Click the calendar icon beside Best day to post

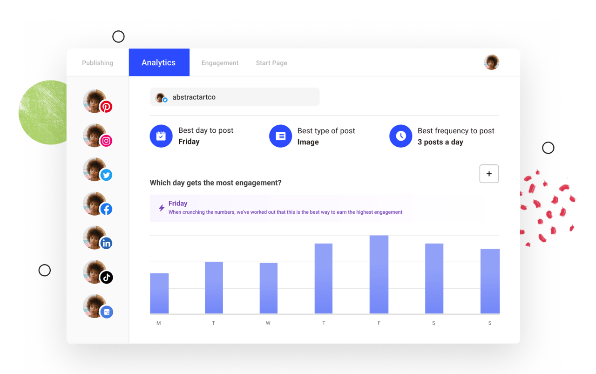(161, 136)
